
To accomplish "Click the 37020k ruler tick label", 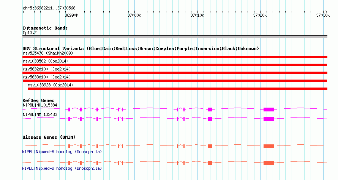I will tap(260, 15).
